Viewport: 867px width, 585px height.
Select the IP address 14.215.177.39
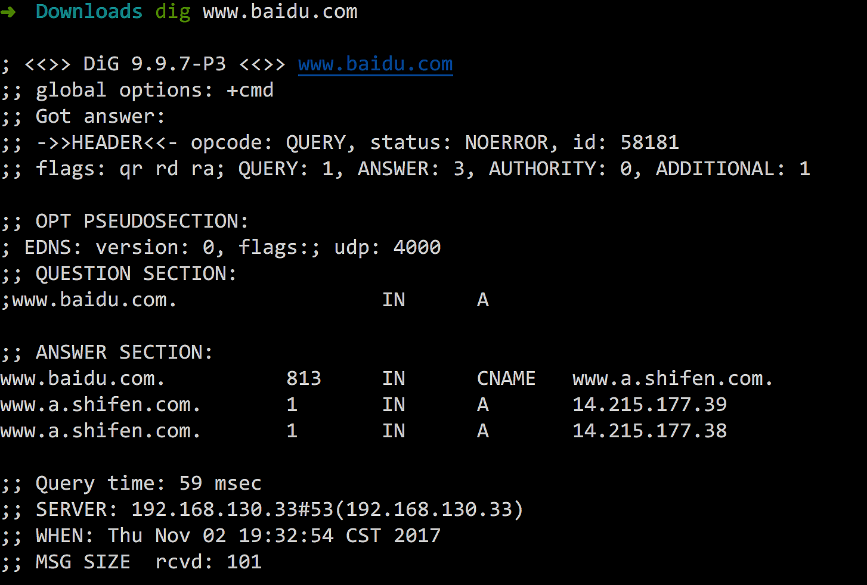coord(649,404)
